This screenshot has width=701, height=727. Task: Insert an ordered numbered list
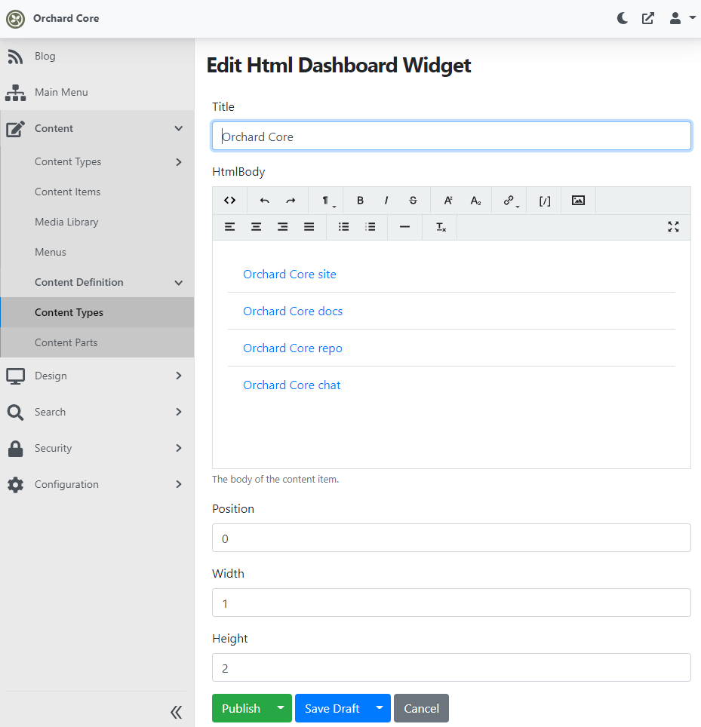370,227
